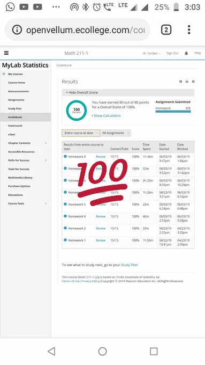Click the Math 211-1 course title
205x365 pixels.
76,53
